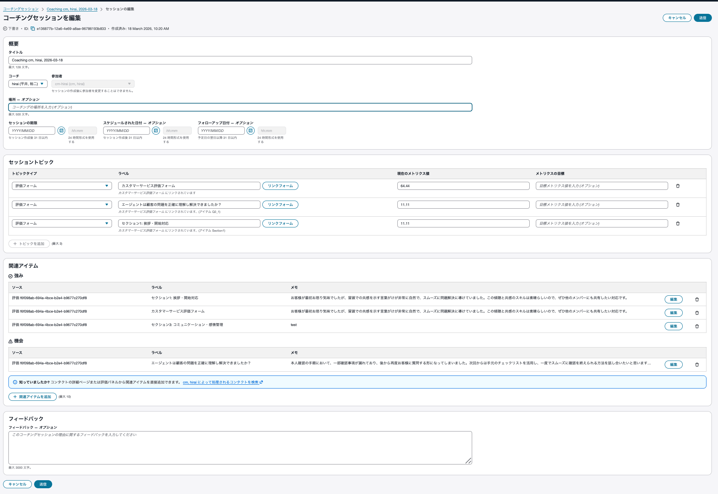Open calendar picker for フォローアップ日付

pyautogui.click(x=250, y=131)
